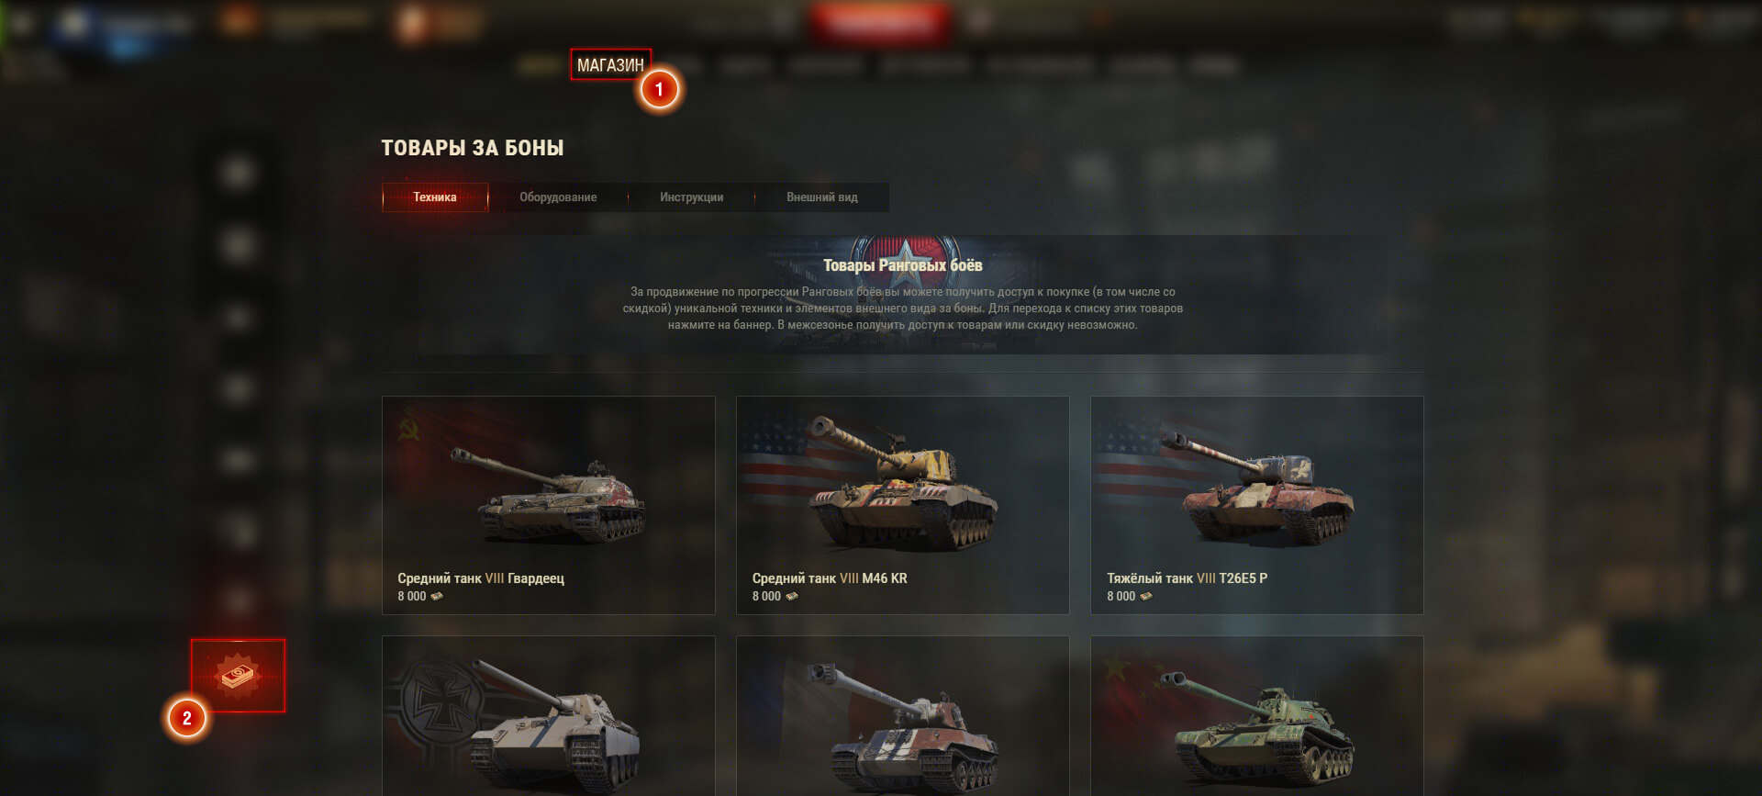Select the M46 KR tank image

click(903, 487)
